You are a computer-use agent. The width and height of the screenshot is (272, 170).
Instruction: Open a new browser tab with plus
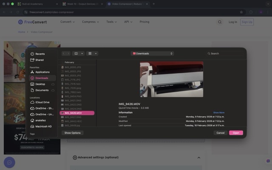click(x=153, y=4)
